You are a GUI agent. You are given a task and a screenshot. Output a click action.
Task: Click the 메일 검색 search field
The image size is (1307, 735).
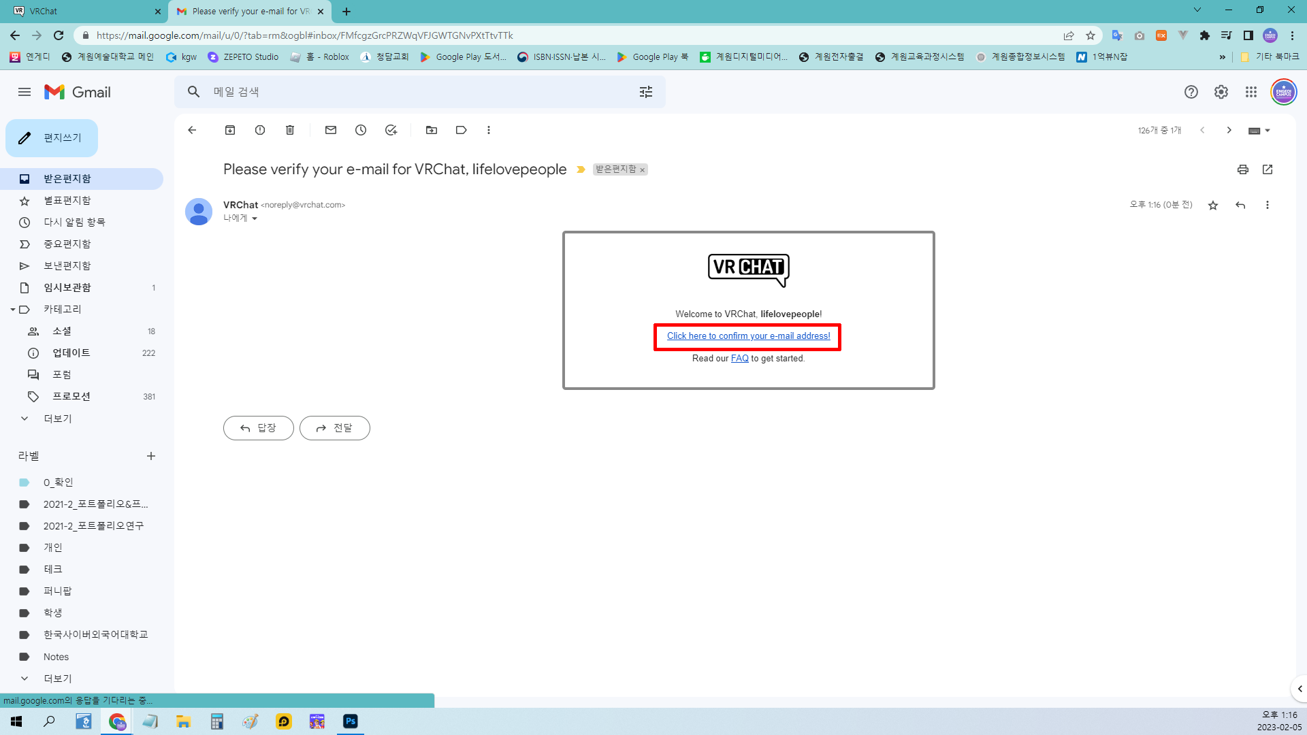tap(408, 92)
